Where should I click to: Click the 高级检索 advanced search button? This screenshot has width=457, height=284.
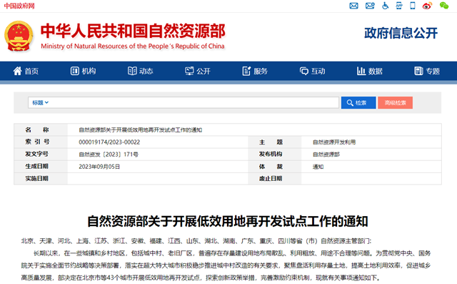coord(395,103)
